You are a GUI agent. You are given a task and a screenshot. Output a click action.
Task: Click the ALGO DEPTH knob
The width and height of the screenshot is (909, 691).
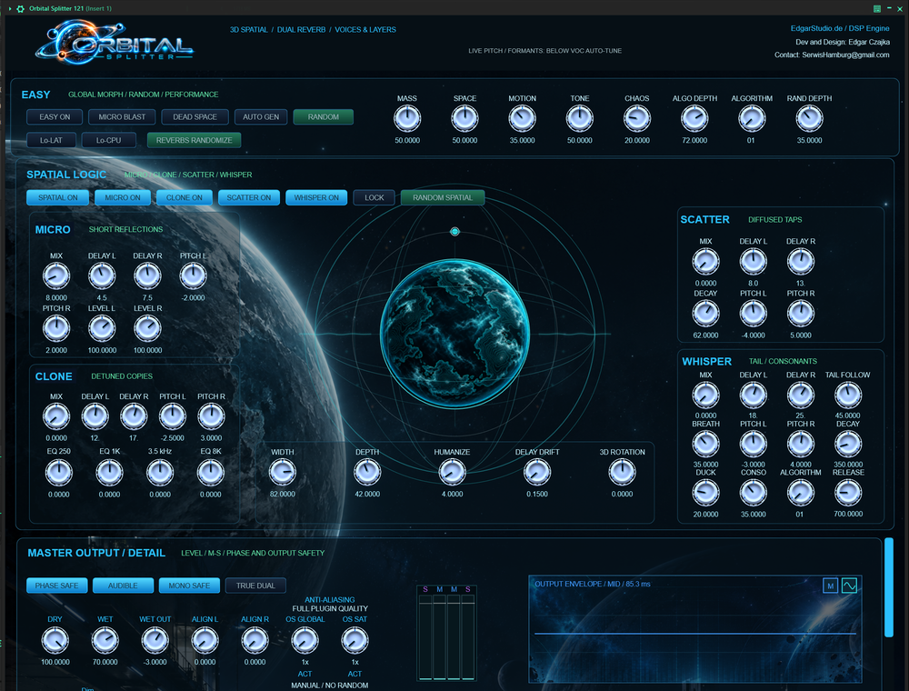tap(694, 119)
